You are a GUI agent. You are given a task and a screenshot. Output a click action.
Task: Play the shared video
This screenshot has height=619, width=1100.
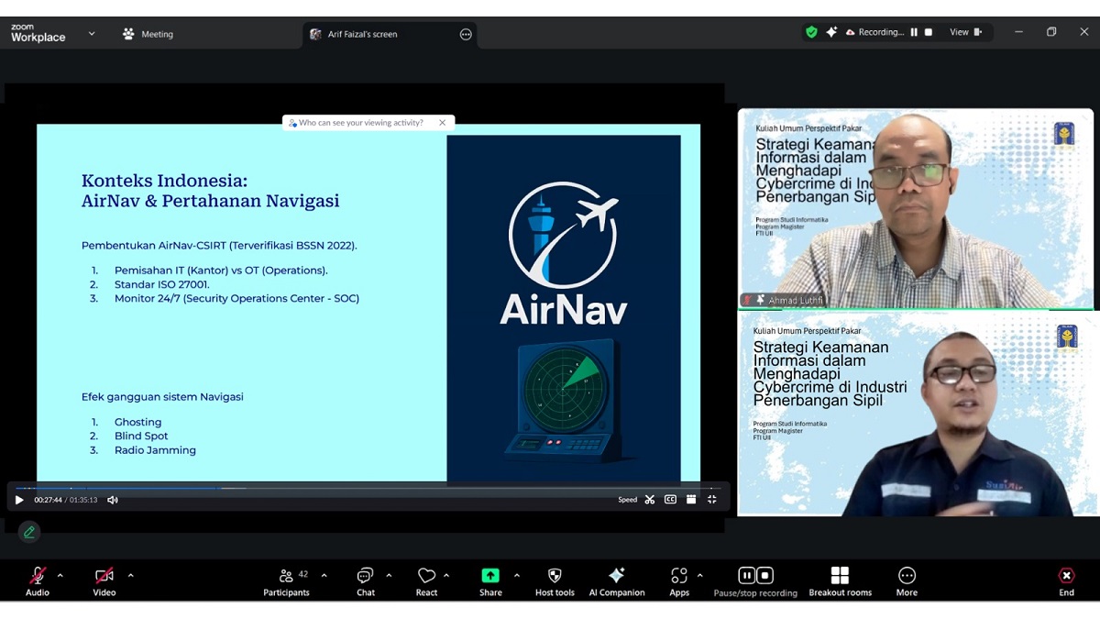[x=19, y=500]
